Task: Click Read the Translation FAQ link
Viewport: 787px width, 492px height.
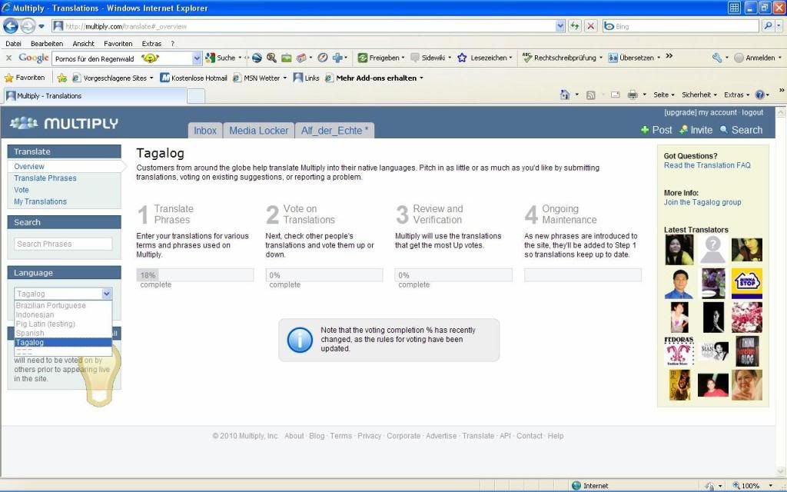Action: [707, 165]
